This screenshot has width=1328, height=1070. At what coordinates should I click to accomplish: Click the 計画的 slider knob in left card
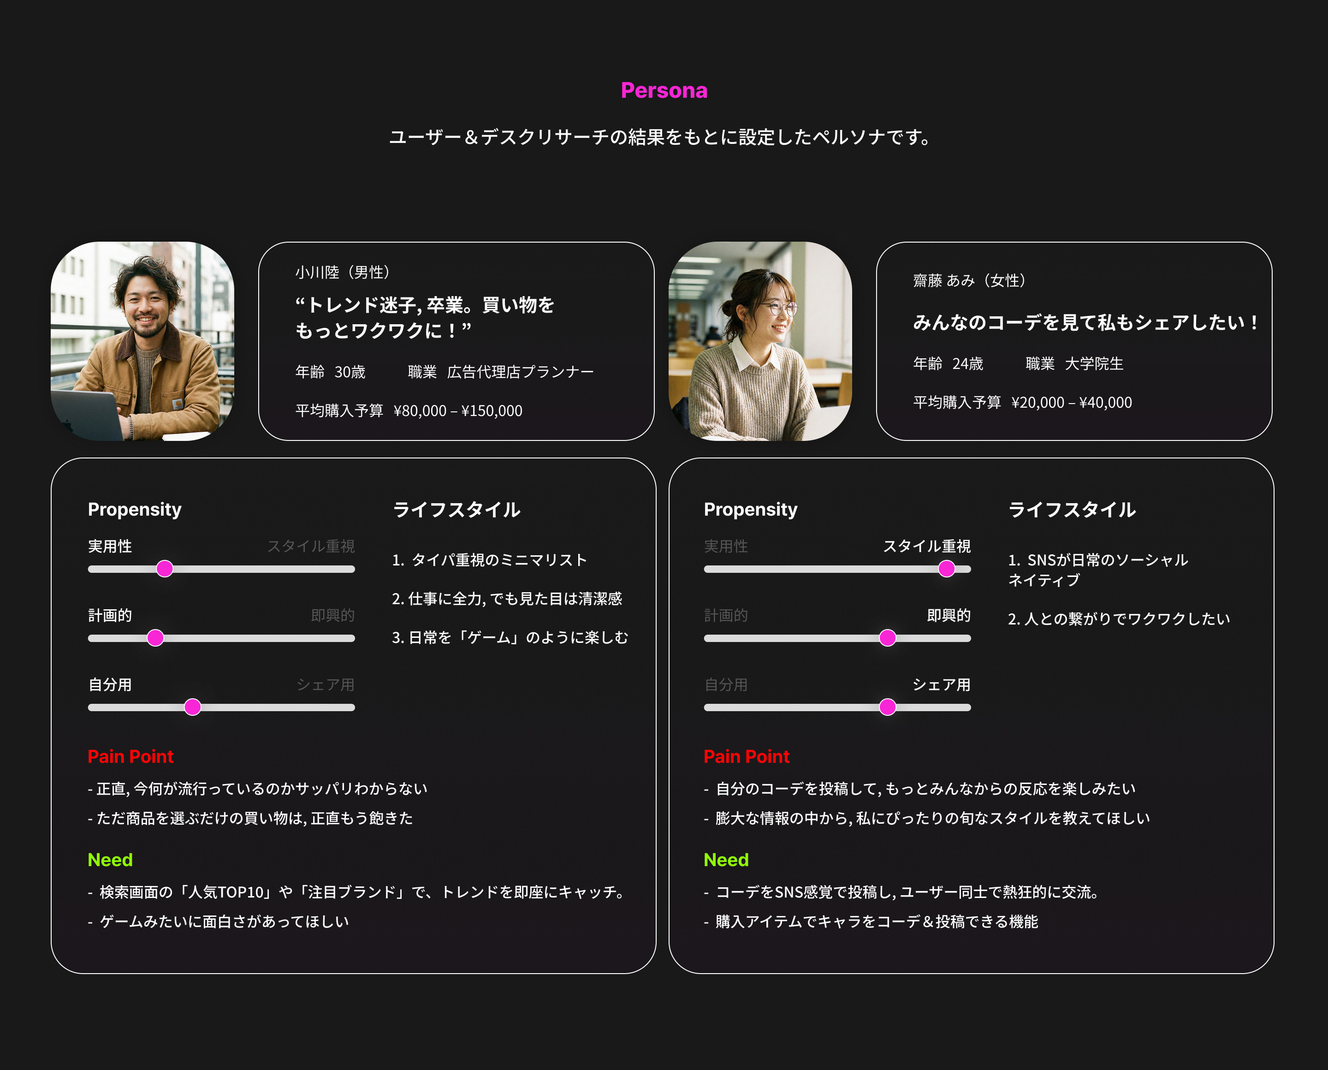click(x=155, y=637)
